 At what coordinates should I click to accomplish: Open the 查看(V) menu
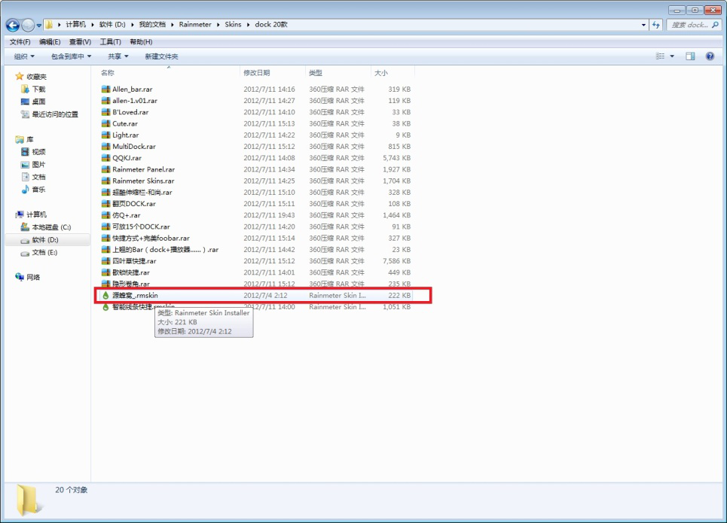[x=80, y=41]
